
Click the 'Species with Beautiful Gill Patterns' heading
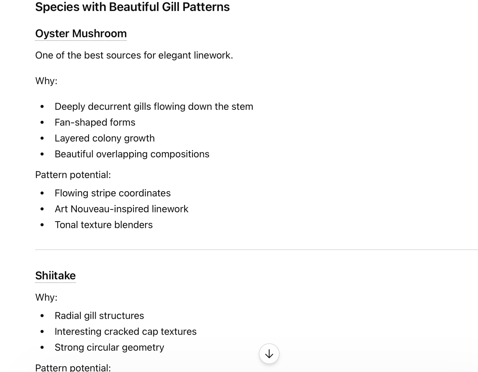[x=132, y=7]
